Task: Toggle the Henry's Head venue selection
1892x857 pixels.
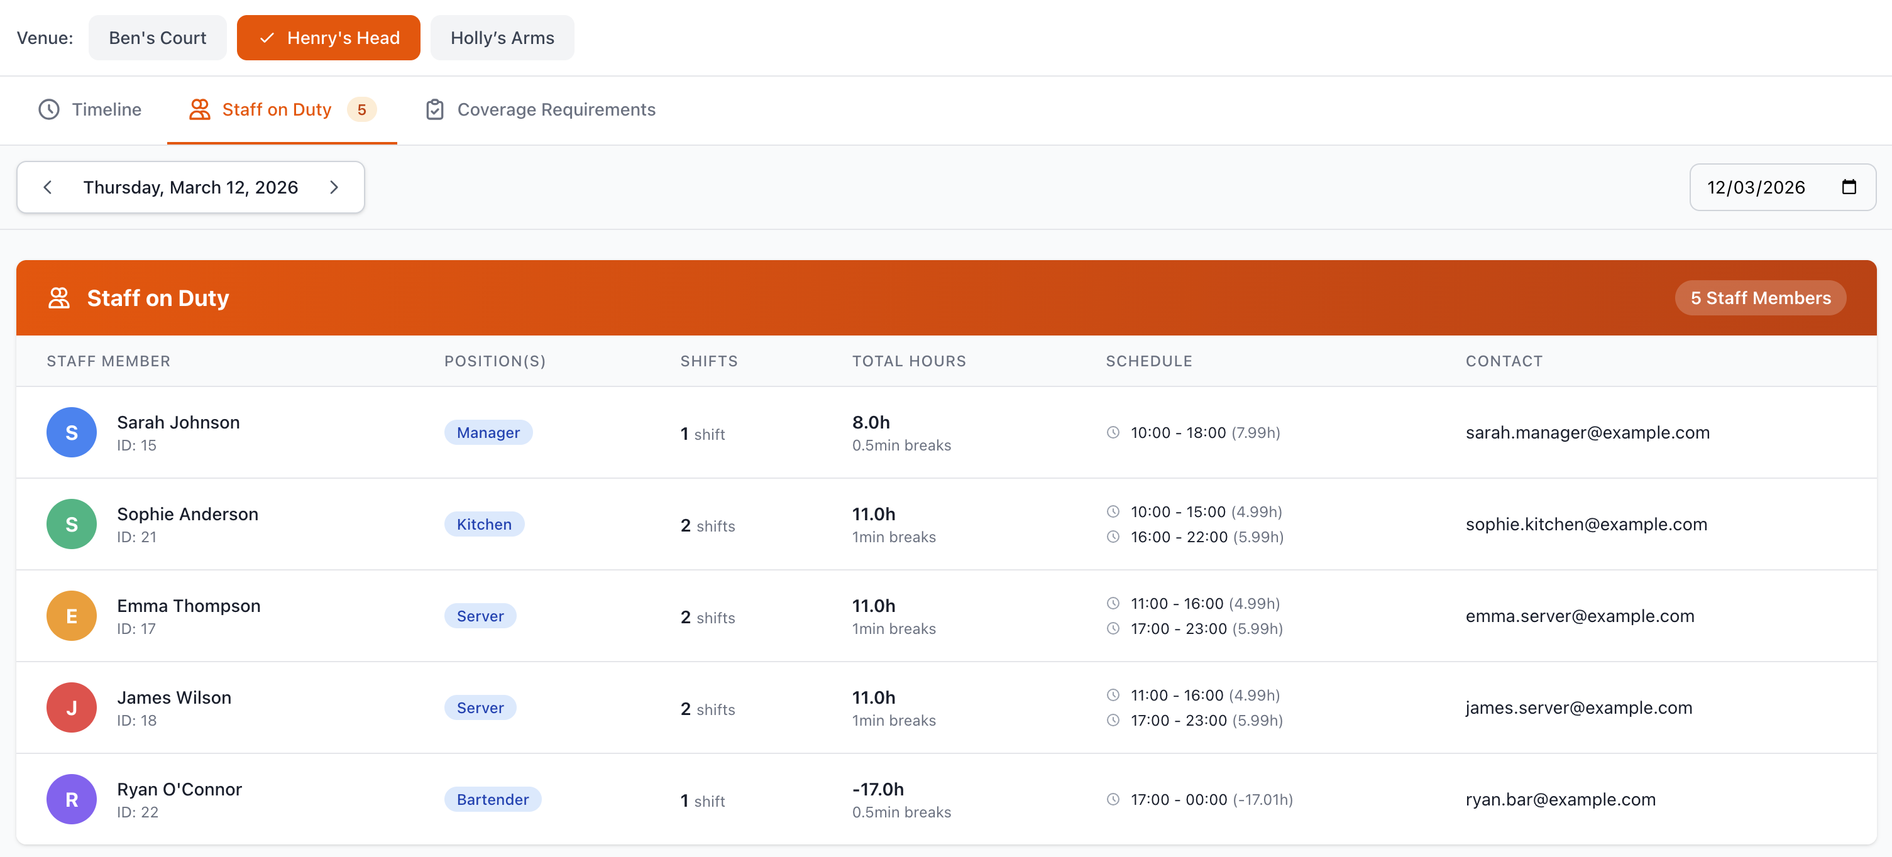Action: [328, 38]
